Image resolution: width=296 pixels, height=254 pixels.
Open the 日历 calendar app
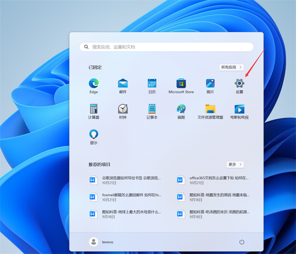[152, 86]
